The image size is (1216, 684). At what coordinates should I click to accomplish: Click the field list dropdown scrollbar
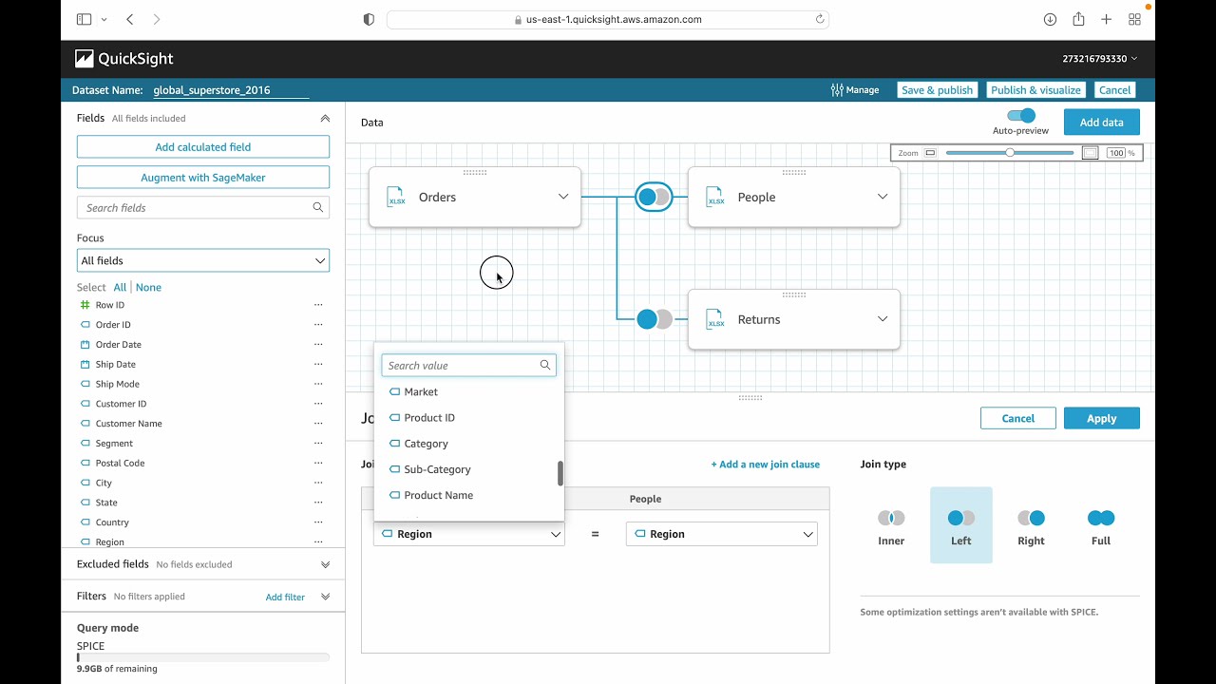[x=560, y=473]
